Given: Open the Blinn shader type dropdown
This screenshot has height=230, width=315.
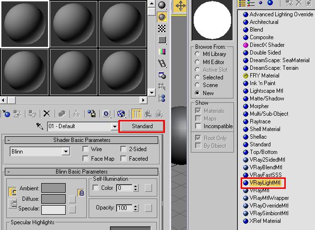Looking at the screenshot, I should coord(66,152).
